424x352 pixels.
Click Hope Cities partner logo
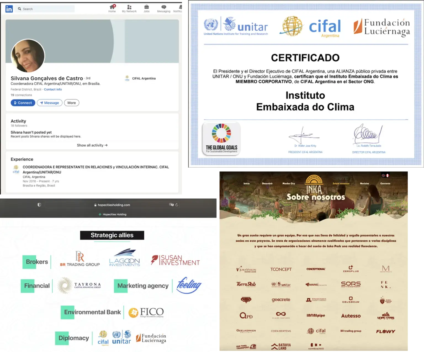tap(386, 316)
